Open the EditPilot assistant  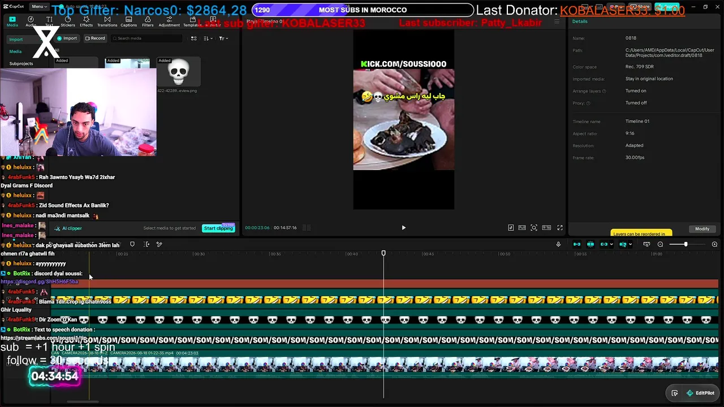(700, 393)
